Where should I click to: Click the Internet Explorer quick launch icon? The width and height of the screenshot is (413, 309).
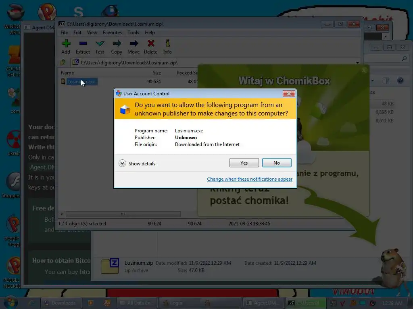[x=31, y=303]
